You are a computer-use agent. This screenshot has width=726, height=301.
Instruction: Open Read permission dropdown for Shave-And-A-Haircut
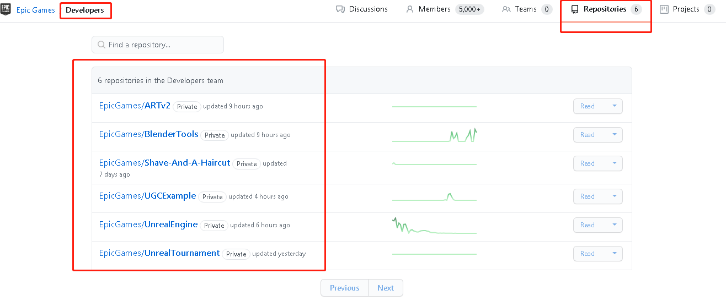(598, 163)
